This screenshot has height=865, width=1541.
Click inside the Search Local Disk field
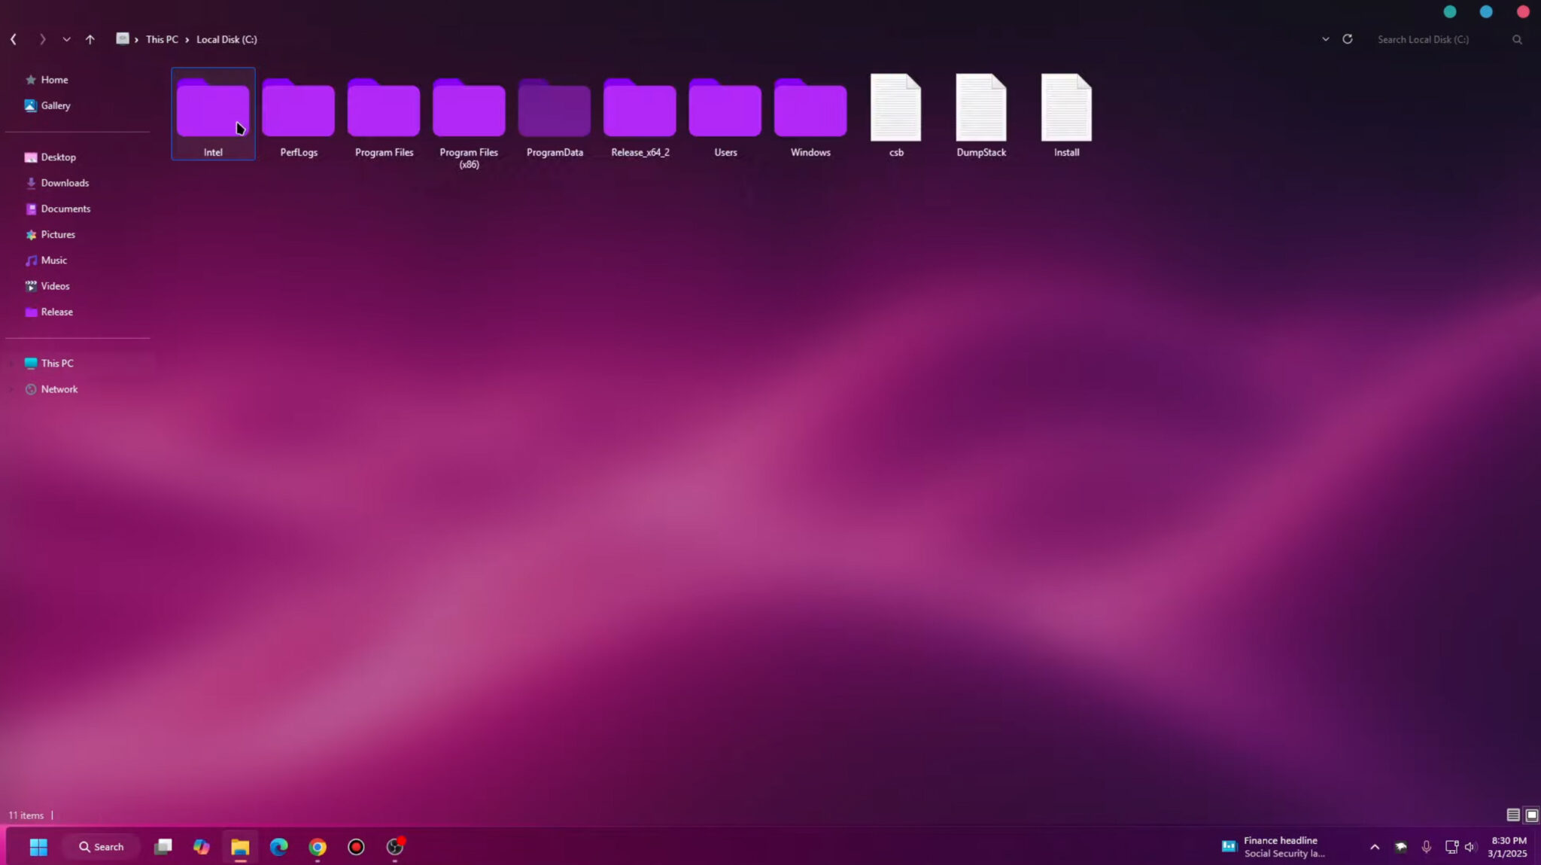[x=1422, y=38]
